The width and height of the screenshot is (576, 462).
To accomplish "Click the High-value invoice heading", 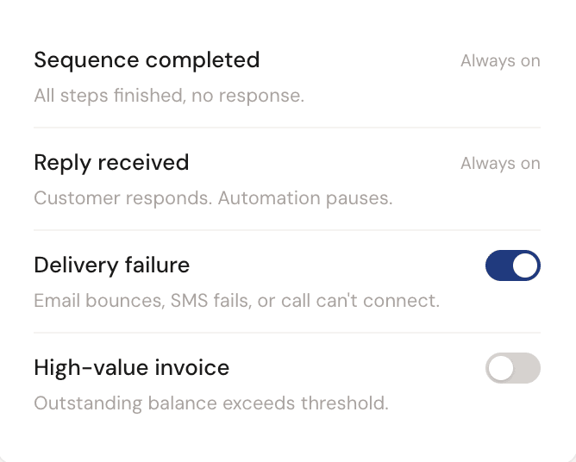I will (x=131, y=368).
